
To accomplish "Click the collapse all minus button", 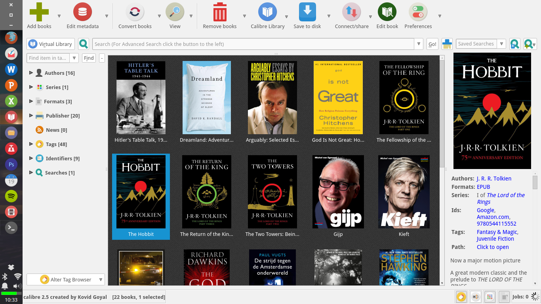I will click(102, 58).
